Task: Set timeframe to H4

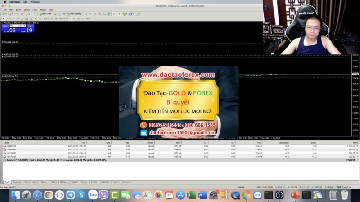Action: (74, 18)
